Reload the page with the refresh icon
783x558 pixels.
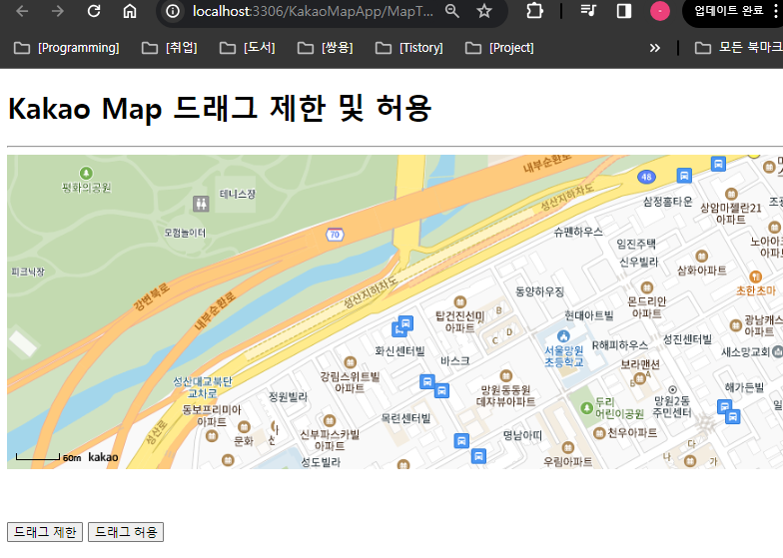[94, 11]
